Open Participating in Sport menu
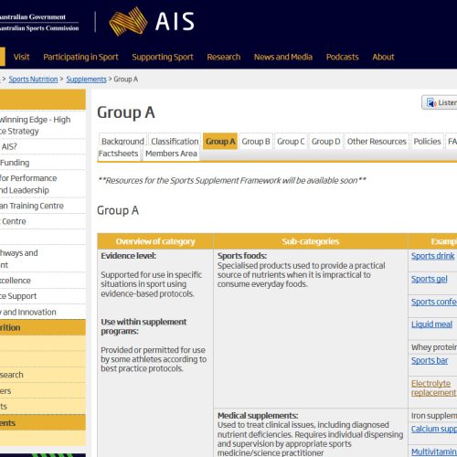The height and width of the screenshot is (457, 457). coord(80,57)
